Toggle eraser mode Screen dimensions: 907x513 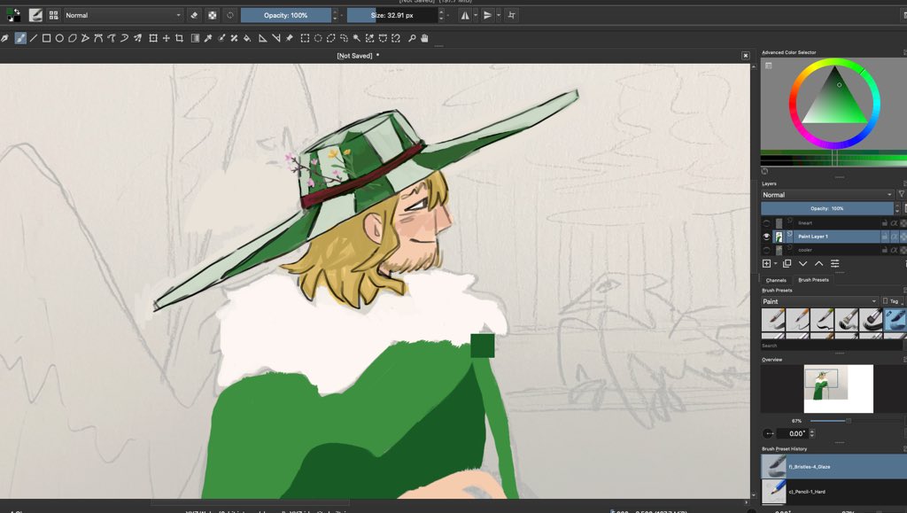[194, 15]
